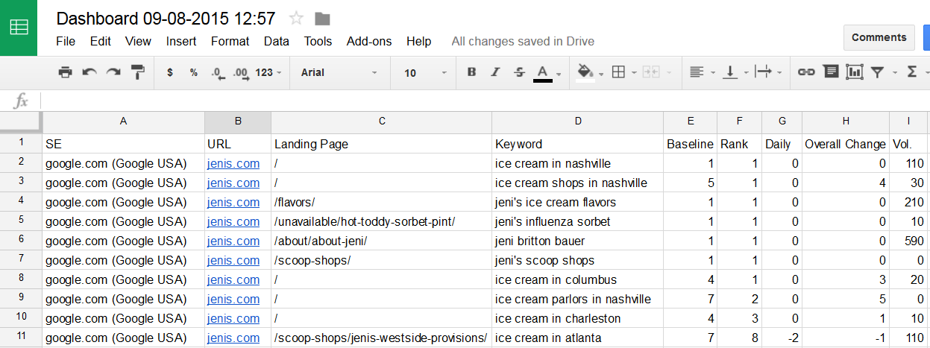
Task: Open jenis.com link in row 2
Action: tap(233, 164)
